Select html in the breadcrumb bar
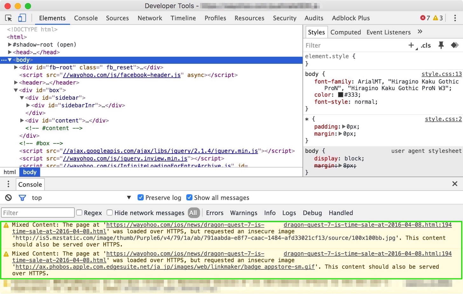The image size is (463, 294). click(10, 172)
